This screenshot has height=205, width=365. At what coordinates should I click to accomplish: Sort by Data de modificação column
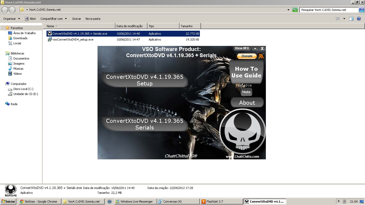(x=131, y=26)
